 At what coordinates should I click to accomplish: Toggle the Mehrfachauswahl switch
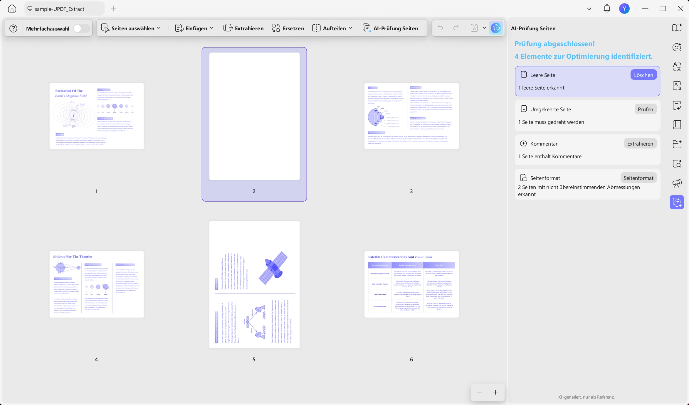click(81, 28)
